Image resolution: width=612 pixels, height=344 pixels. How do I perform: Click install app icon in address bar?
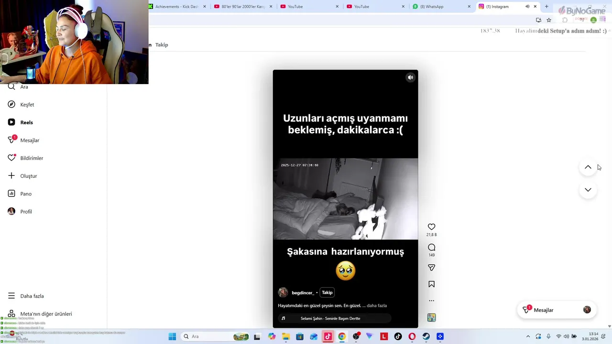pos(538,20)
